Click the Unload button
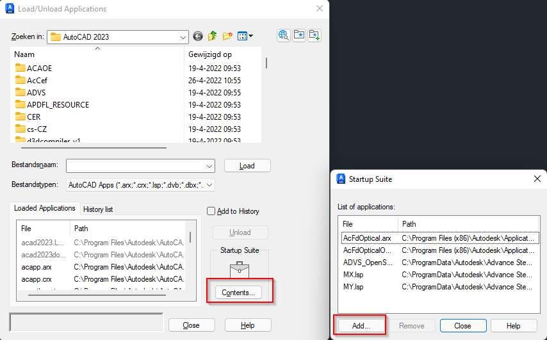This screenshot has width=547, height=340. [240, 232]
